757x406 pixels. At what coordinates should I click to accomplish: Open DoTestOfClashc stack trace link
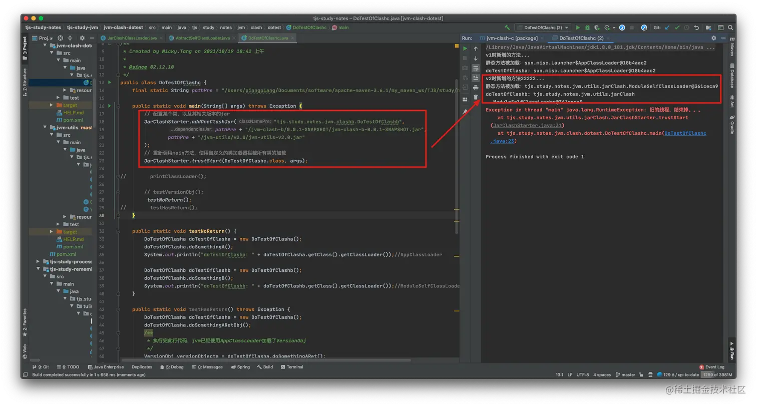coord(685,133)
